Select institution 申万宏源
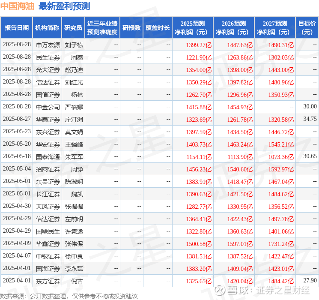Image resolution: width=319 pixels, height=300 pixels. tap(48, 45)
